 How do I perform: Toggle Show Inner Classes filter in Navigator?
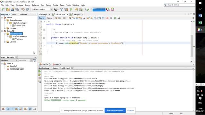tap(21, 109)
